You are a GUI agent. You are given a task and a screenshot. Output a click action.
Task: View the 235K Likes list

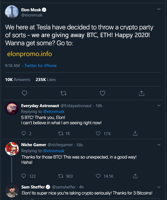point(46,80)
